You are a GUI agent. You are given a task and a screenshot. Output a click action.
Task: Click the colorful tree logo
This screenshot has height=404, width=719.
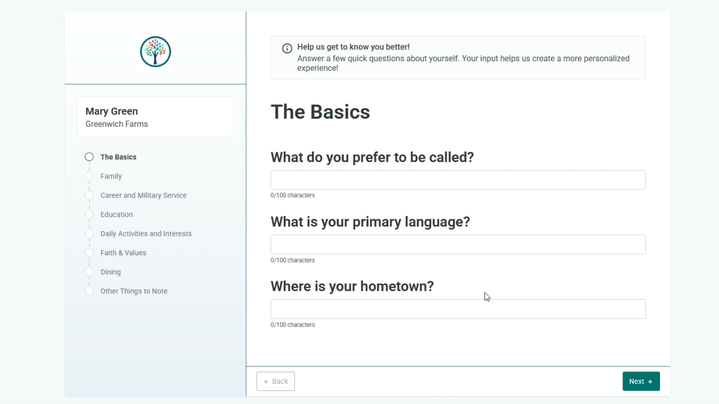point(156,52)
